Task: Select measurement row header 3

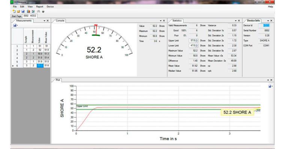Action: [17, 54]
